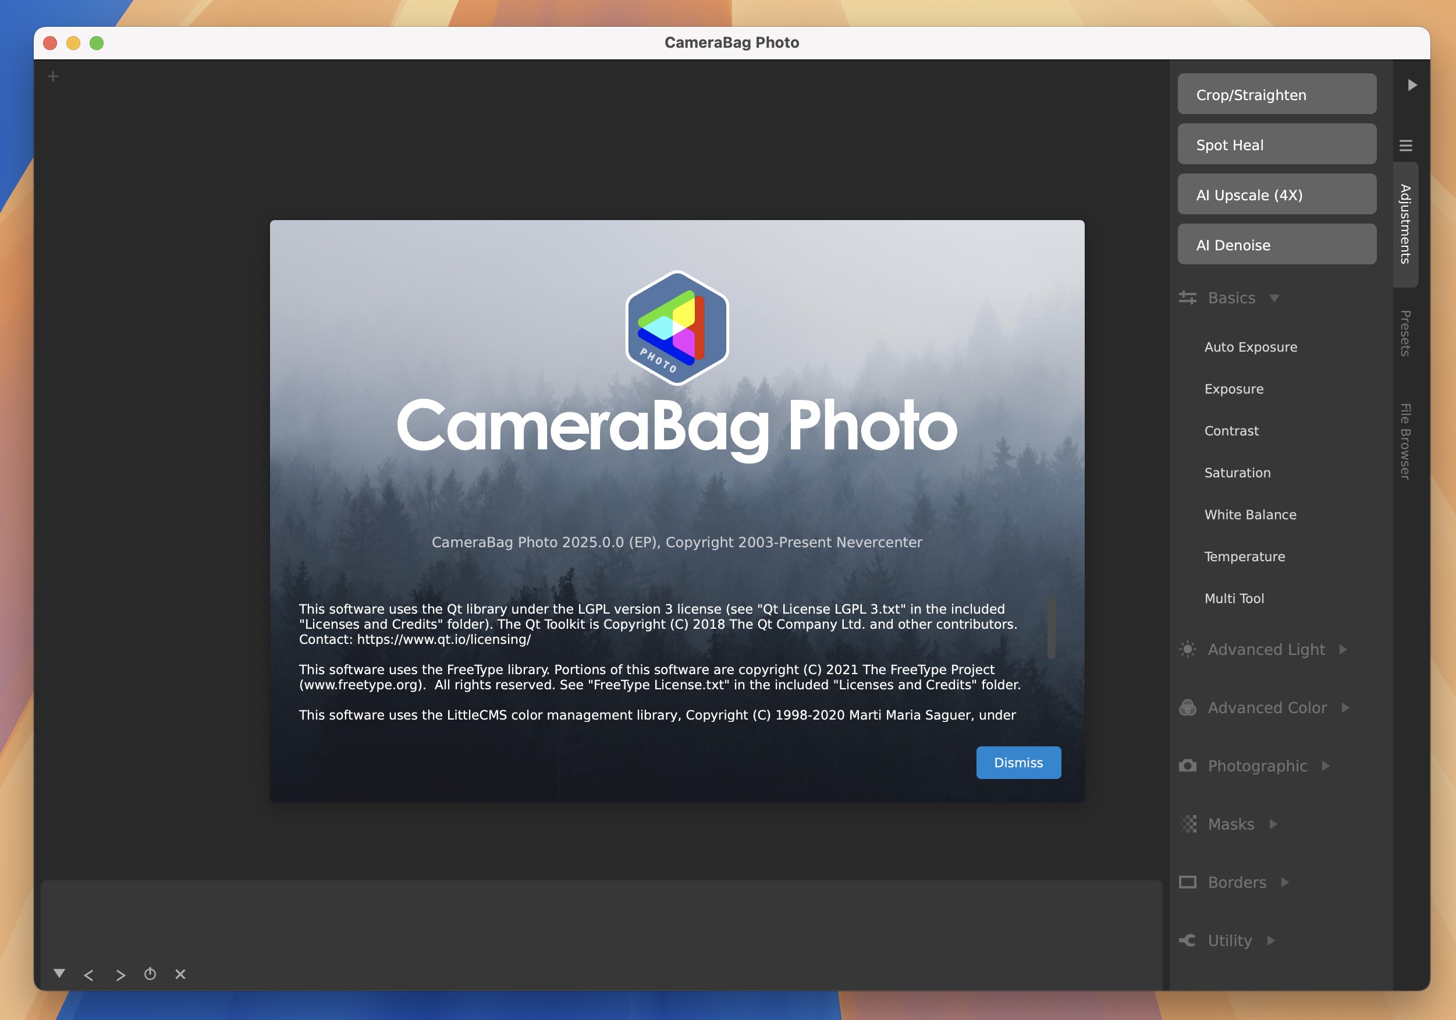1456x1020 pixels.
Task: Click the Masks label
Action: tap(1231, 824)
